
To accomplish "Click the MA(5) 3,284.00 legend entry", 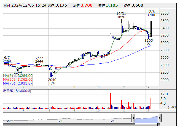I will coord(18,76).
